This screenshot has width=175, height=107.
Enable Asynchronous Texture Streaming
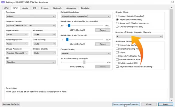(x=117, y=67)
